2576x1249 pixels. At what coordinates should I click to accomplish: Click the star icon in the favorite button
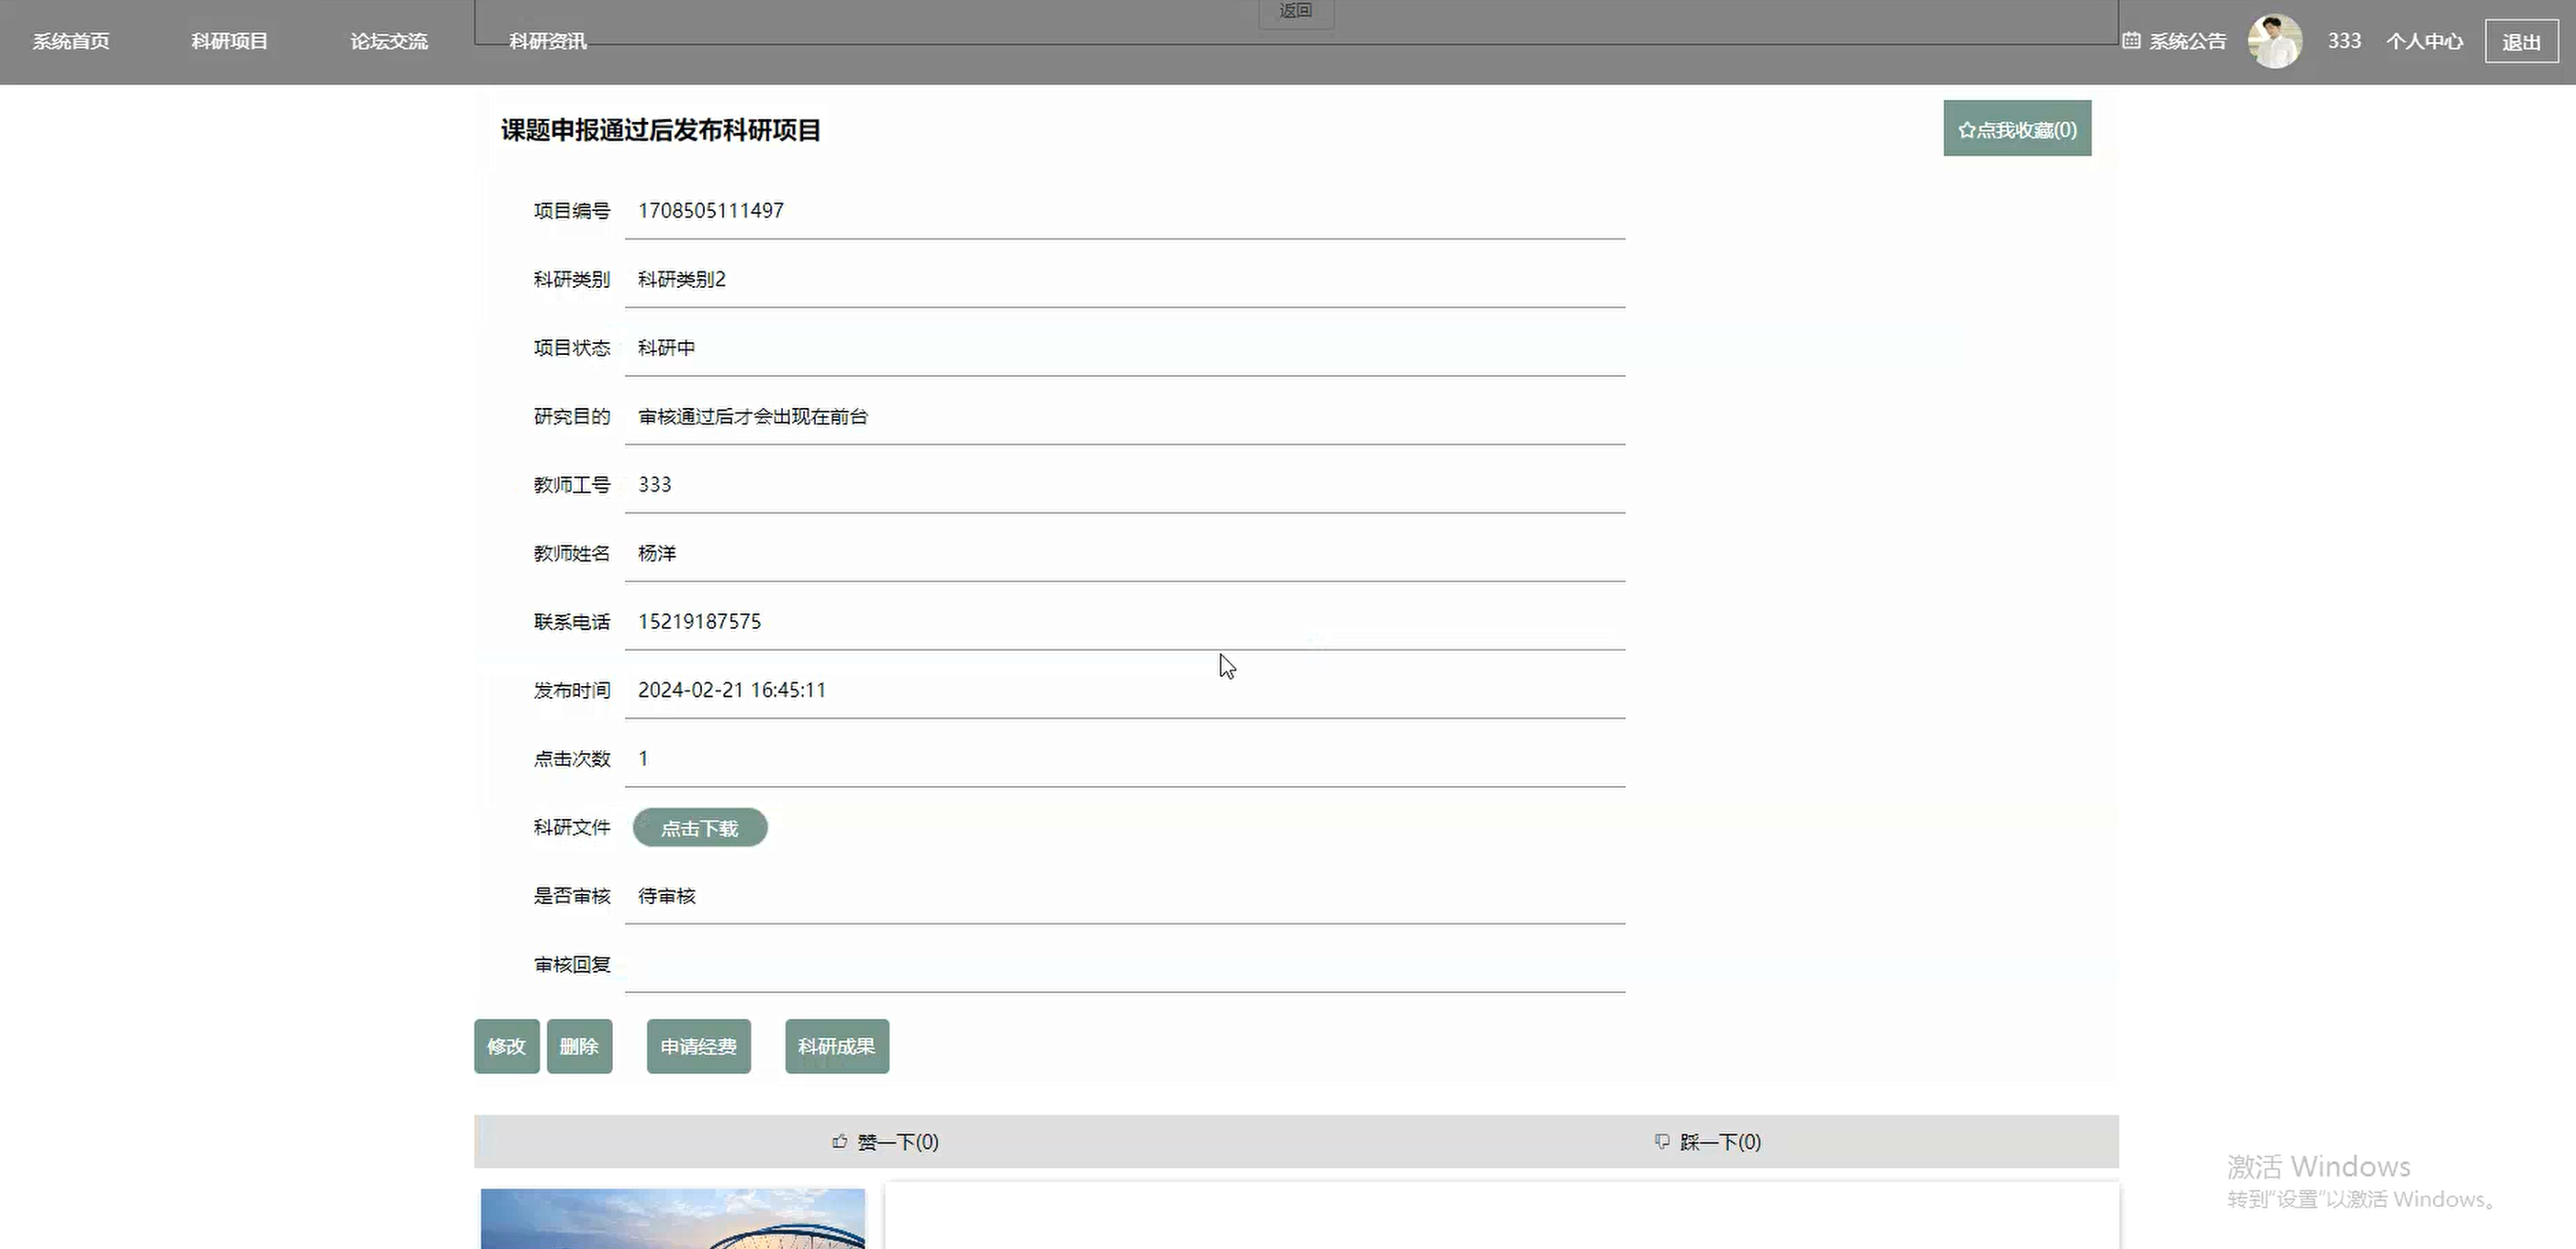click(1966, 130)
